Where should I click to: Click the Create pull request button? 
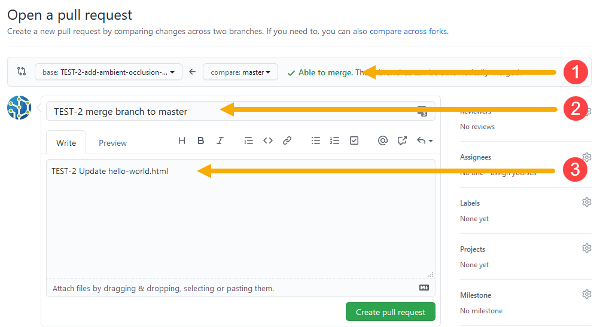click(x=390, y=312)
